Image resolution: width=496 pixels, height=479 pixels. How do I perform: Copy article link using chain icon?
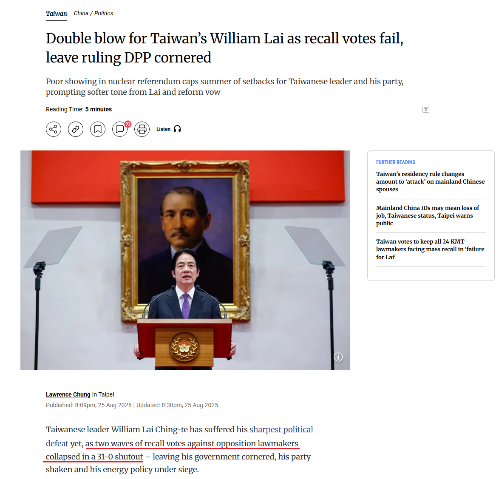[76, 129]
